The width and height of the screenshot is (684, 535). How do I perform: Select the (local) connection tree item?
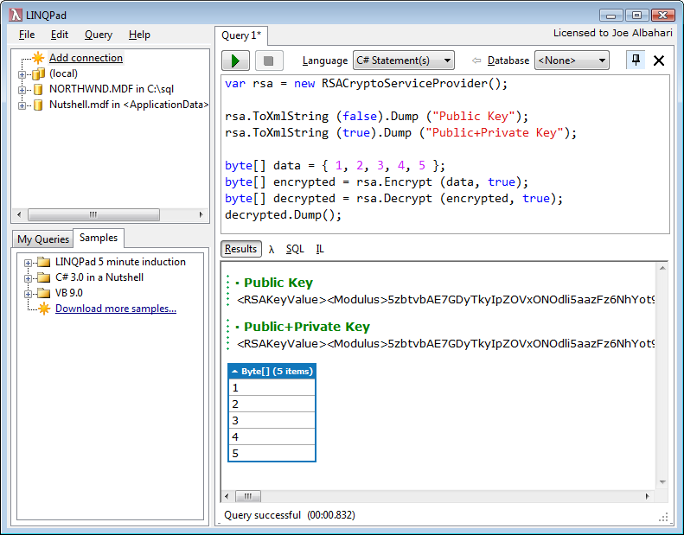coord(63,73)
